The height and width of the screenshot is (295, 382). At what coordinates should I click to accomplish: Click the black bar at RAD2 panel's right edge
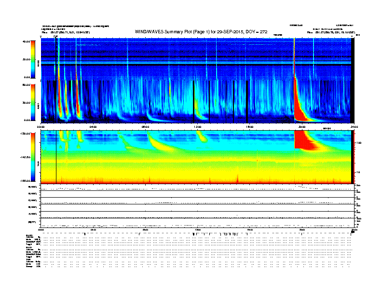[x=353, y=58]
